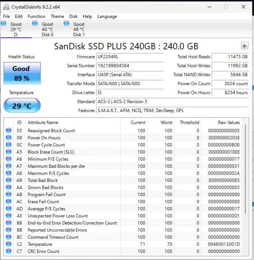
Task: Click the Total Host Reads value 11475 GB
Action: [x=230, y=57]
